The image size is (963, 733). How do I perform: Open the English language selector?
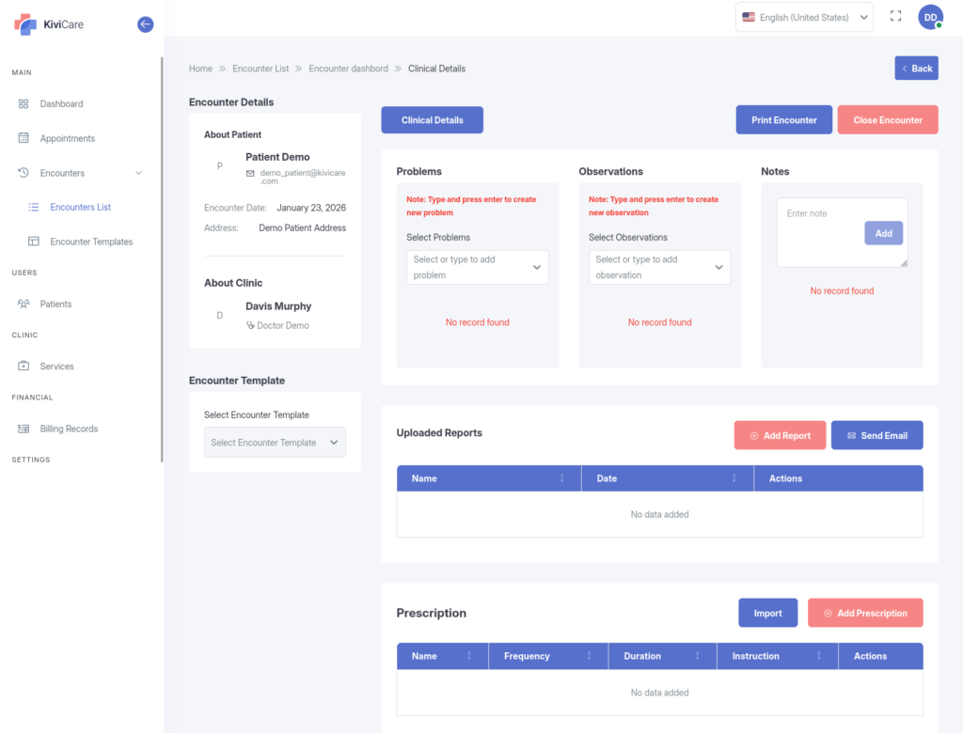(x=805, y=17)
